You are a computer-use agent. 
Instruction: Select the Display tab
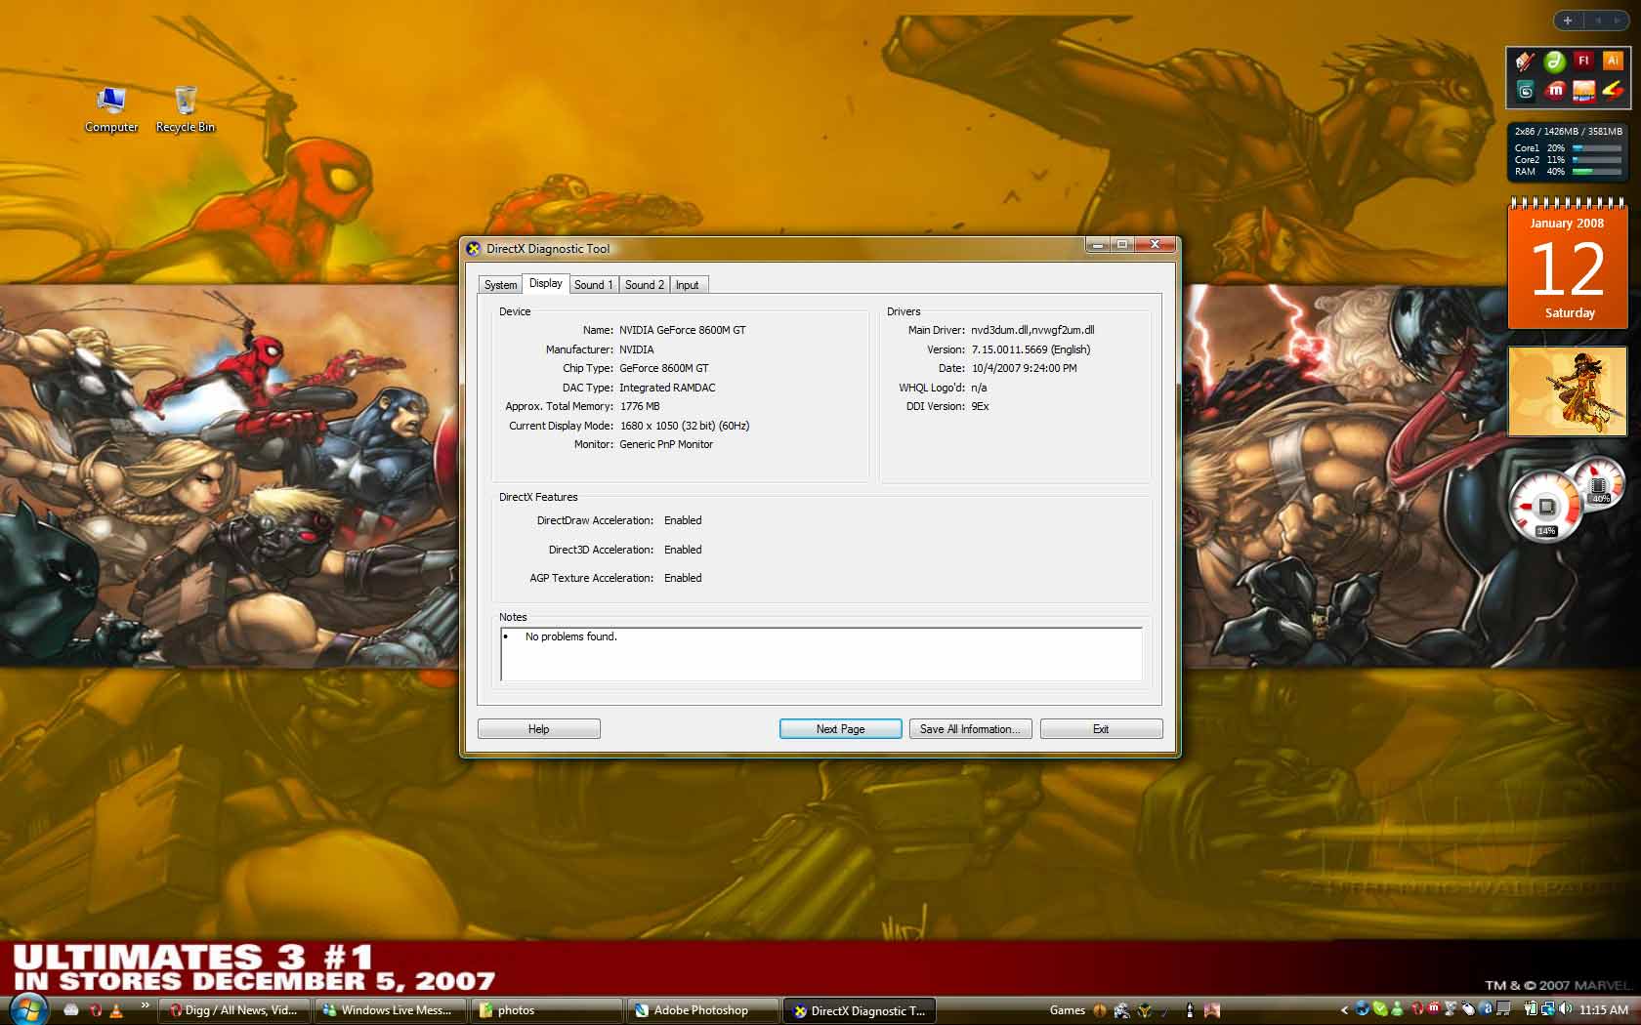click(x=545, y=283)
